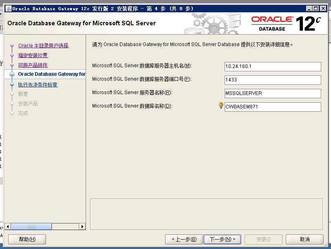
Task: Click the empty message area at bottom
Action: [206, 214]
